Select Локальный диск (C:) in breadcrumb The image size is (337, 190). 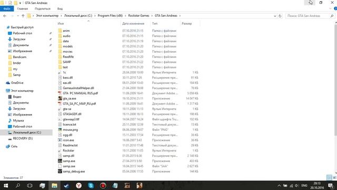click(78, 16)
